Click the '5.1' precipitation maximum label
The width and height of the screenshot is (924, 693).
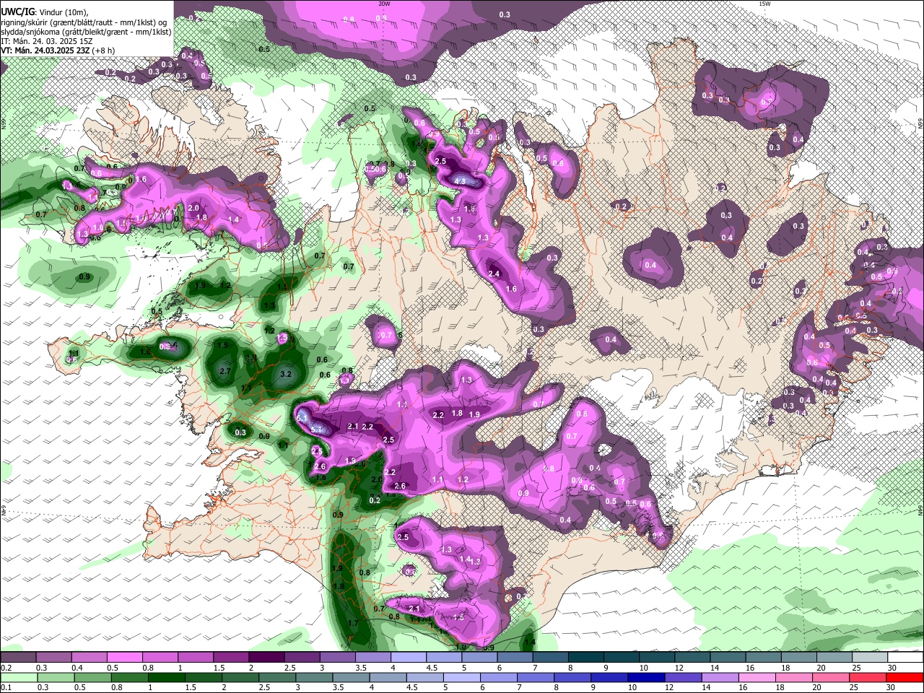[x=316, y=430]
